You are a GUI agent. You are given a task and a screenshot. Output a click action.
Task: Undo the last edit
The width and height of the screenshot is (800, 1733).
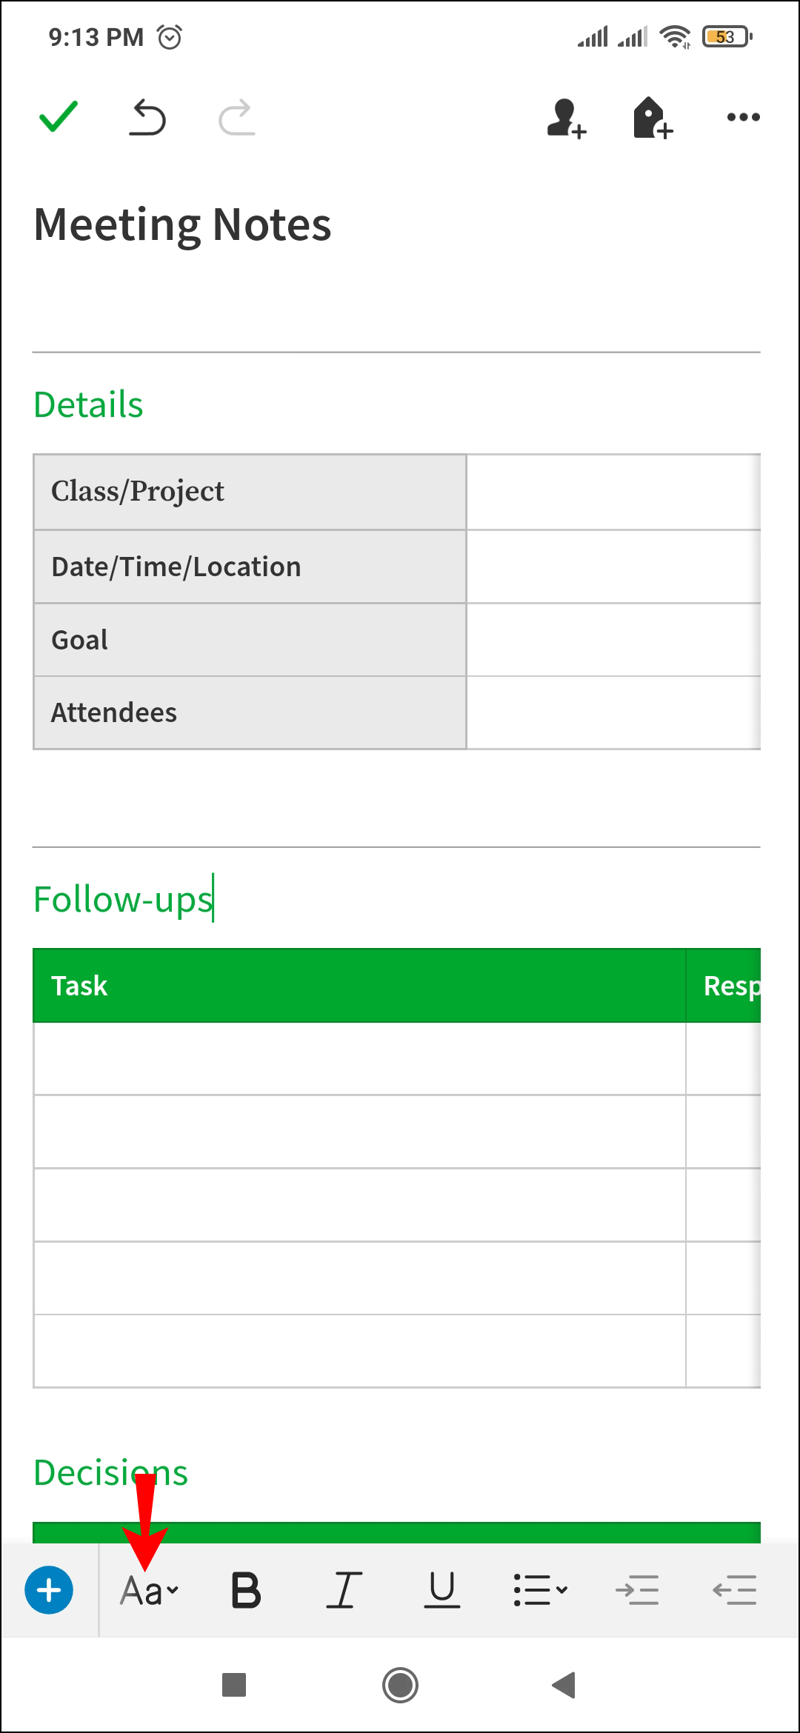[147, 118]
